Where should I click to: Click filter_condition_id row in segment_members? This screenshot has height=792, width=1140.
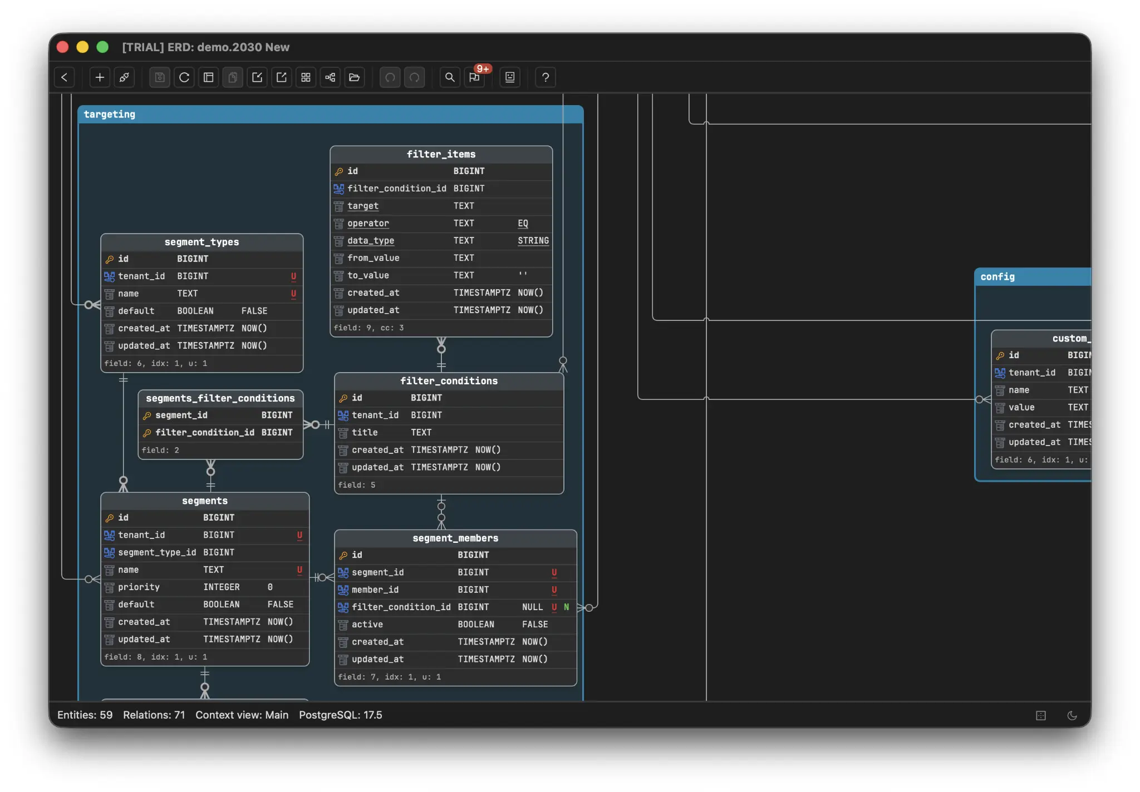455,607
